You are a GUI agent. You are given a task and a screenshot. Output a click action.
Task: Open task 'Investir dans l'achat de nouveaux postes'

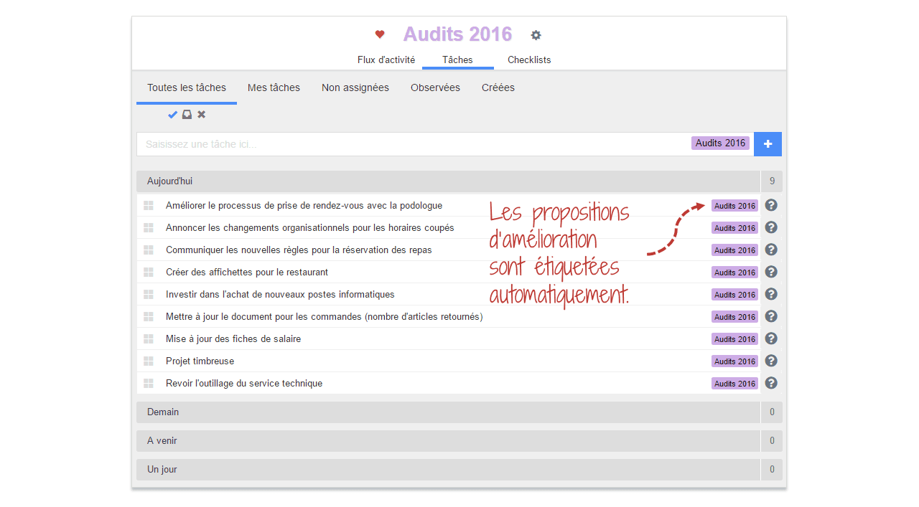280,295
